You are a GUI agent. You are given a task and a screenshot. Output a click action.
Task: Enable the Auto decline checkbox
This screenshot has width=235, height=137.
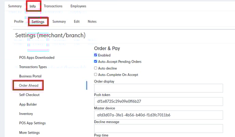96,68
